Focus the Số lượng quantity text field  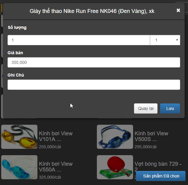(x=79, y=40)
